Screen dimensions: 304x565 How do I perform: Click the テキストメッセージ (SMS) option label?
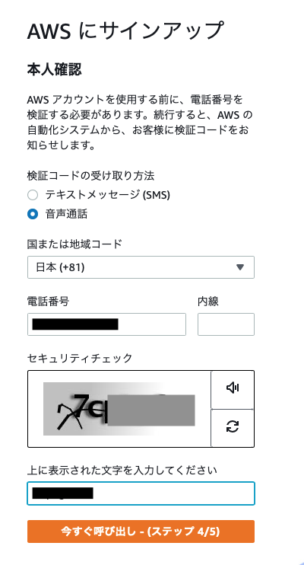point(108,195)
